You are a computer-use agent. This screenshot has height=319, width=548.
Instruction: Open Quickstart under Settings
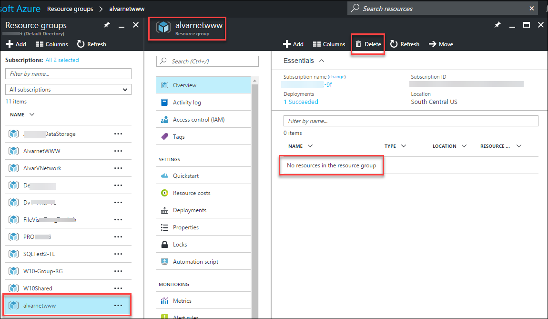203,175
